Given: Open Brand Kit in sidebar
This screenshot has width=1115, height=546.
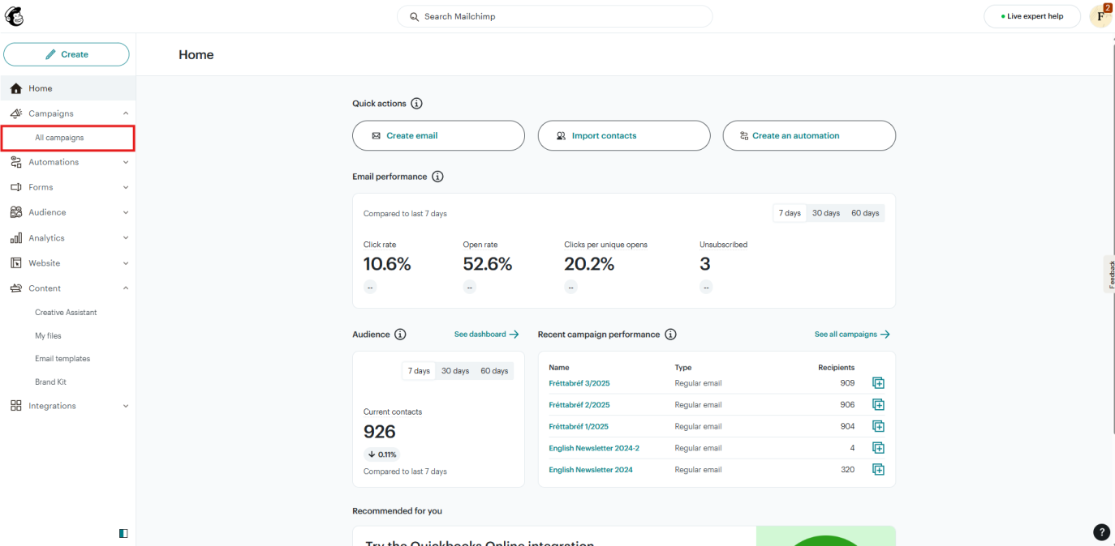Looking at the screenshot, I should [50, 382].
